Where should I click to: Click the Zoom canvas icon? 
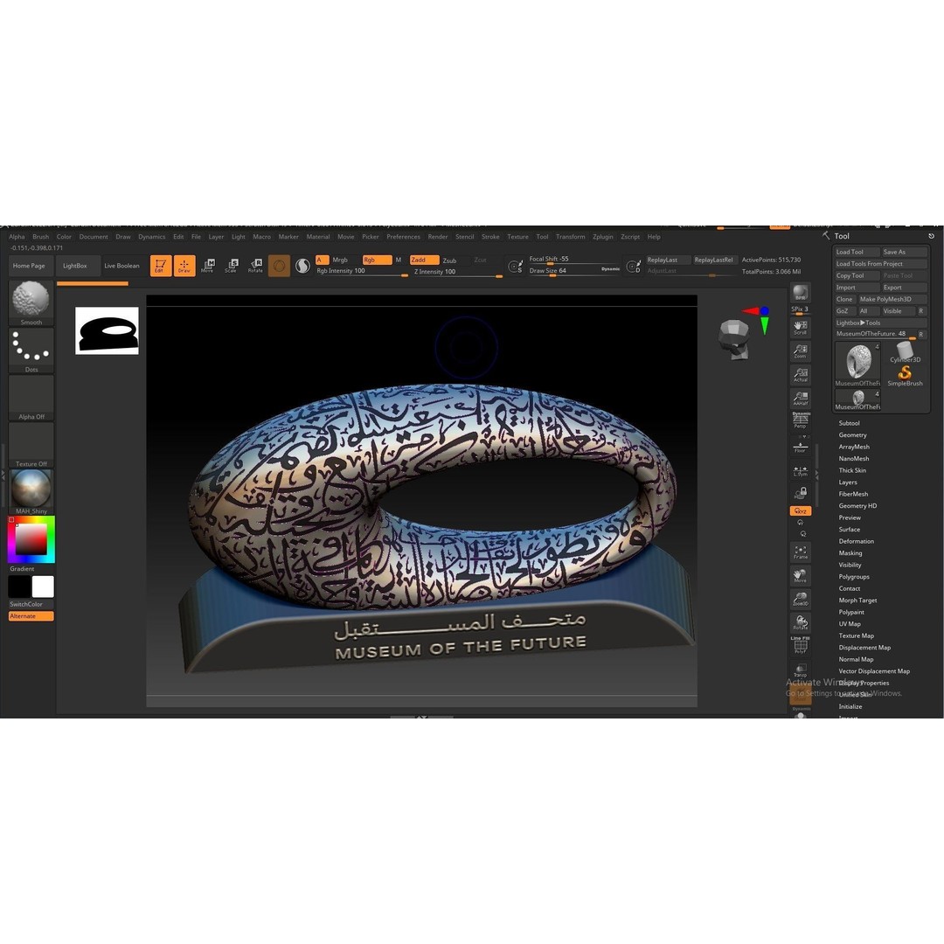tap(800, 351)
